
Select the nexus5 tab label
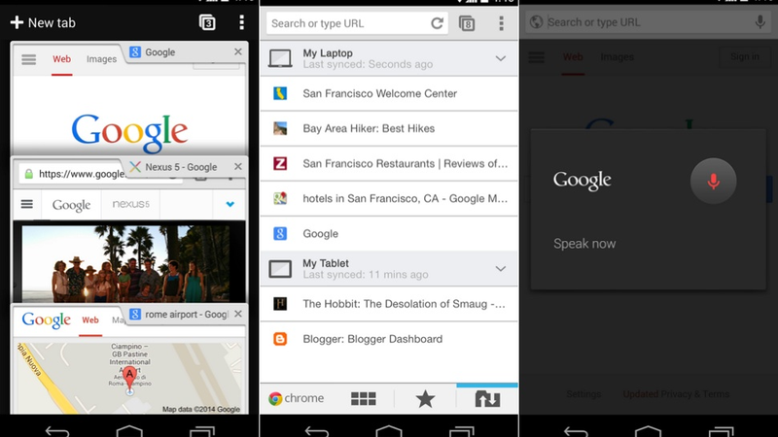(130, 204)
